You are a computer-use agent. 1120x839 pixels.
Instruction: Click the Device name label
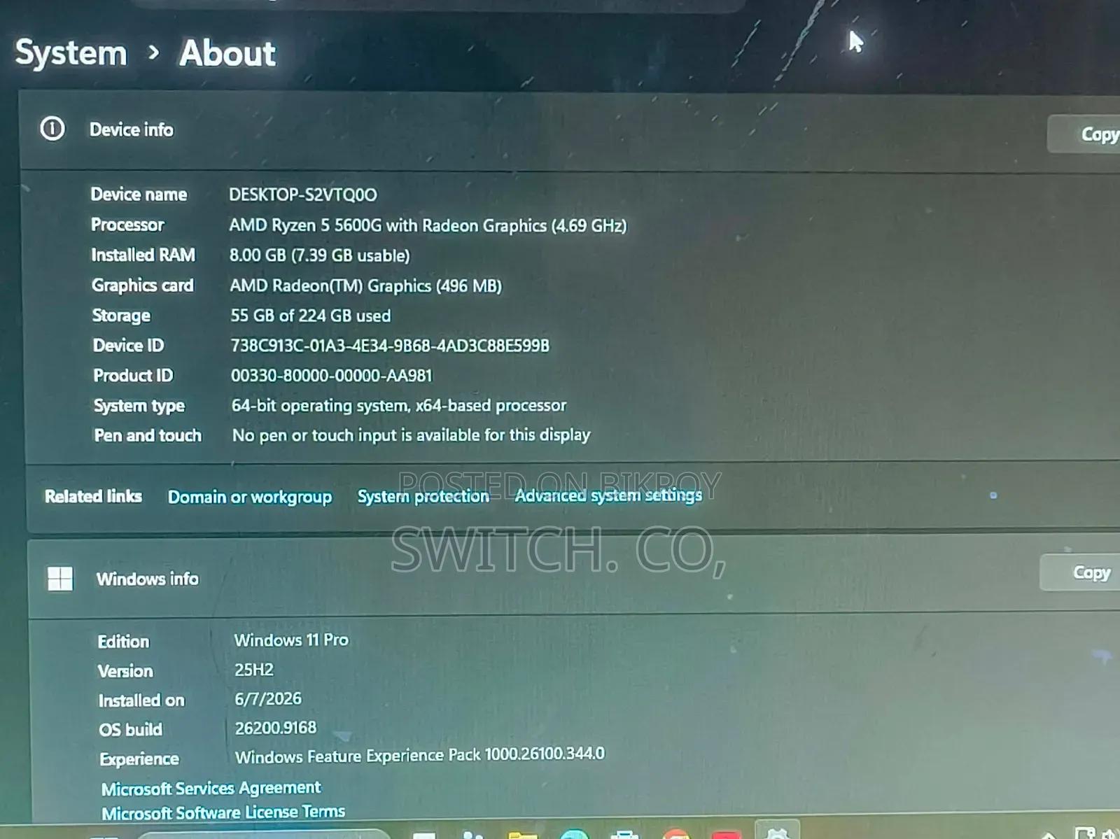pyautogui.click(x=139, y=195)
